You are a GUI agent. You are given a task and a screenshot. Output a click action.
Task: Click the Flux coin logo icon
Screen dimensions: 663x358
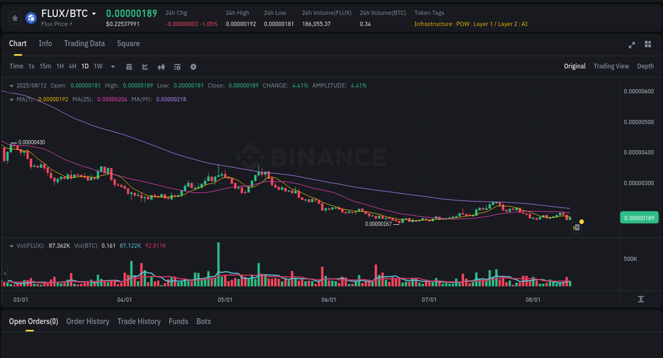31,18
